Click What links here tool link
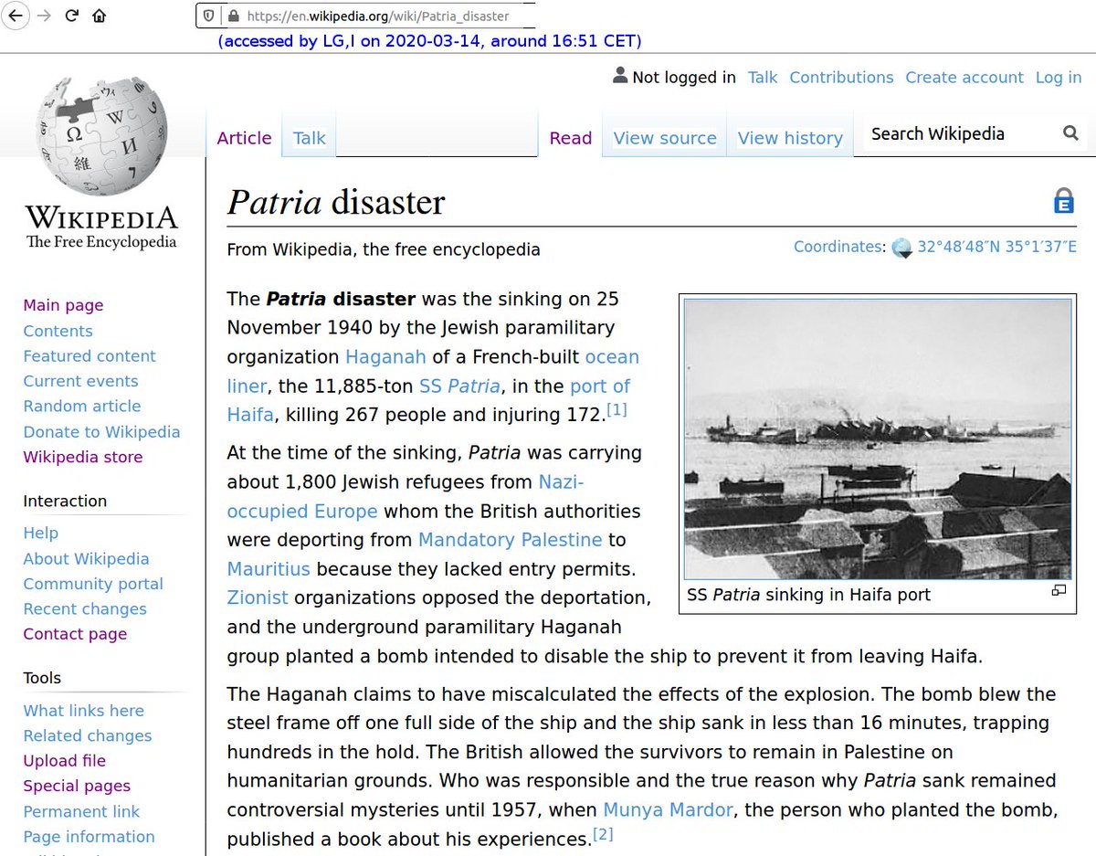Image resolution: width=1096 pixels, height=856 pixels. 83,711
